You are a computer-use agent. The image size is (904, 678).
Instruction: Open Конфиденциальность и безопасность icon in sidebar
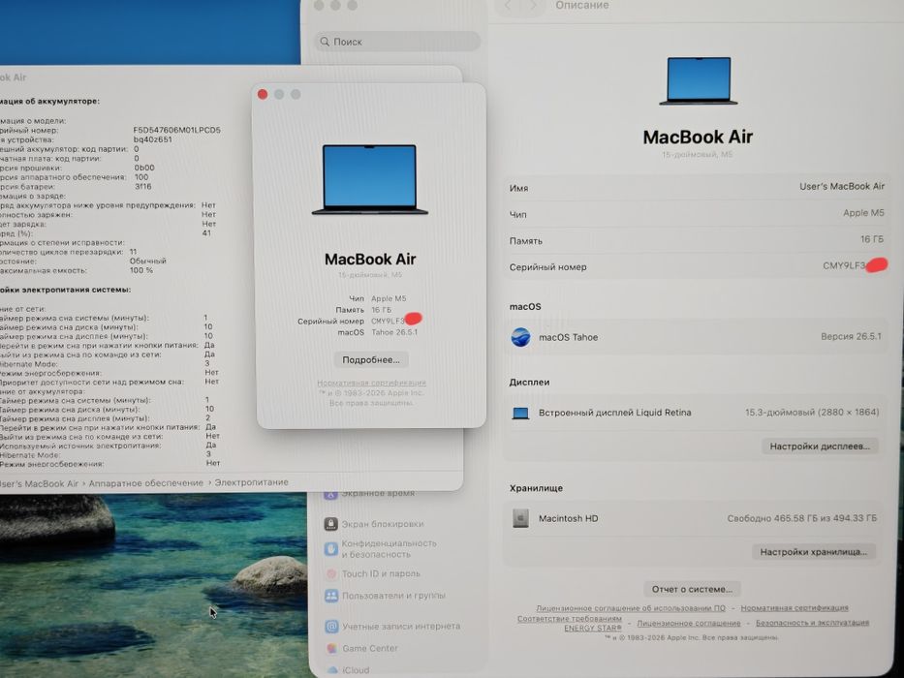(x=331, y=548)
